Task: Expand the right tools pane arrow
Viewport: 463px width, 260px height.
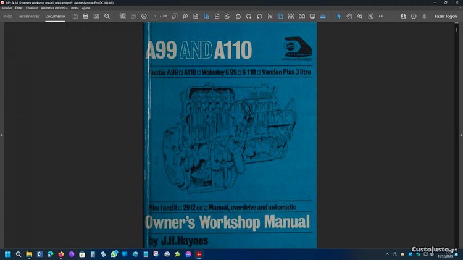Action: [461, 135]
